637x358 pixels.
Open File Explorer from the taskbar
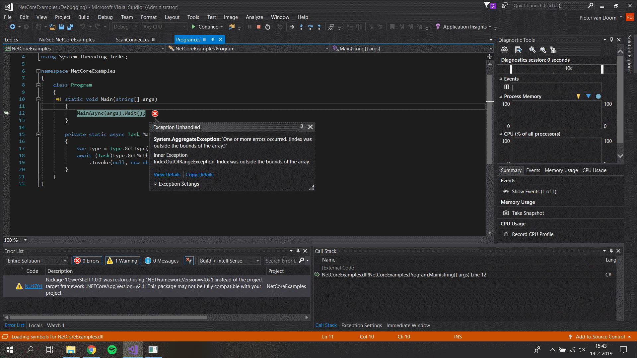pos(71,349)
